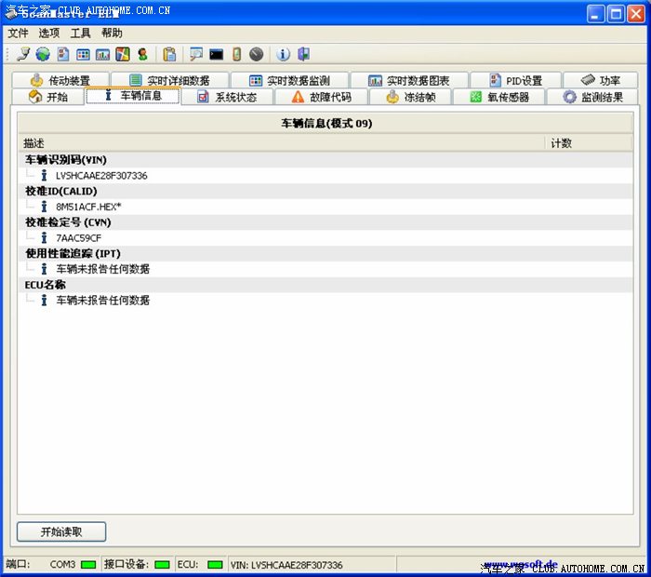The width and height of the screenshot is (651, 577).
Task: Click the black terminal console icon
Action: coord(216,54)
